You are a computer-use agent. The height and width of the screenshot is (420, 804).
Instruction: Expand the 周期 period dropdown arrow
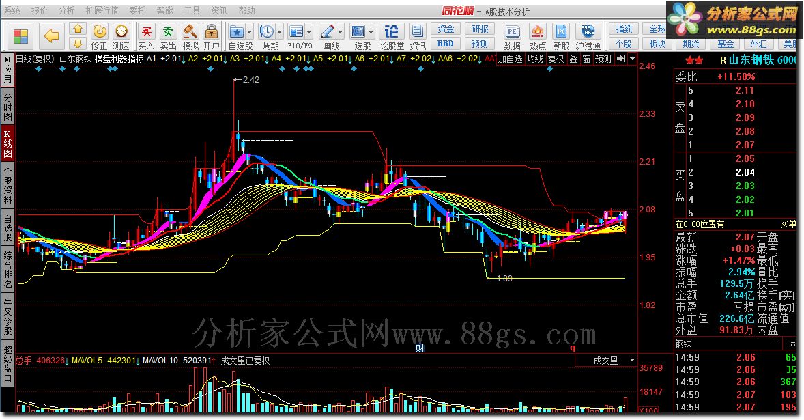(280, 32)
